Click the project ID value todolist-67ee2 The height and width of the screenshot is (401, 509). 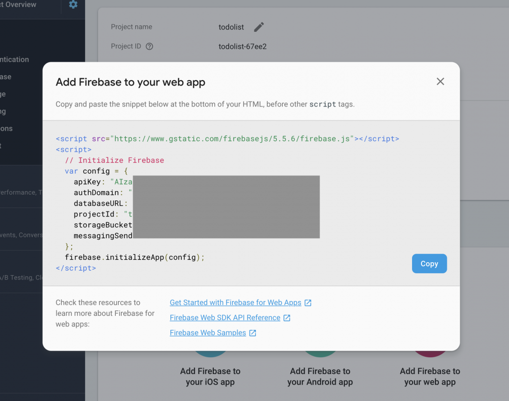[x=243, y=46]
